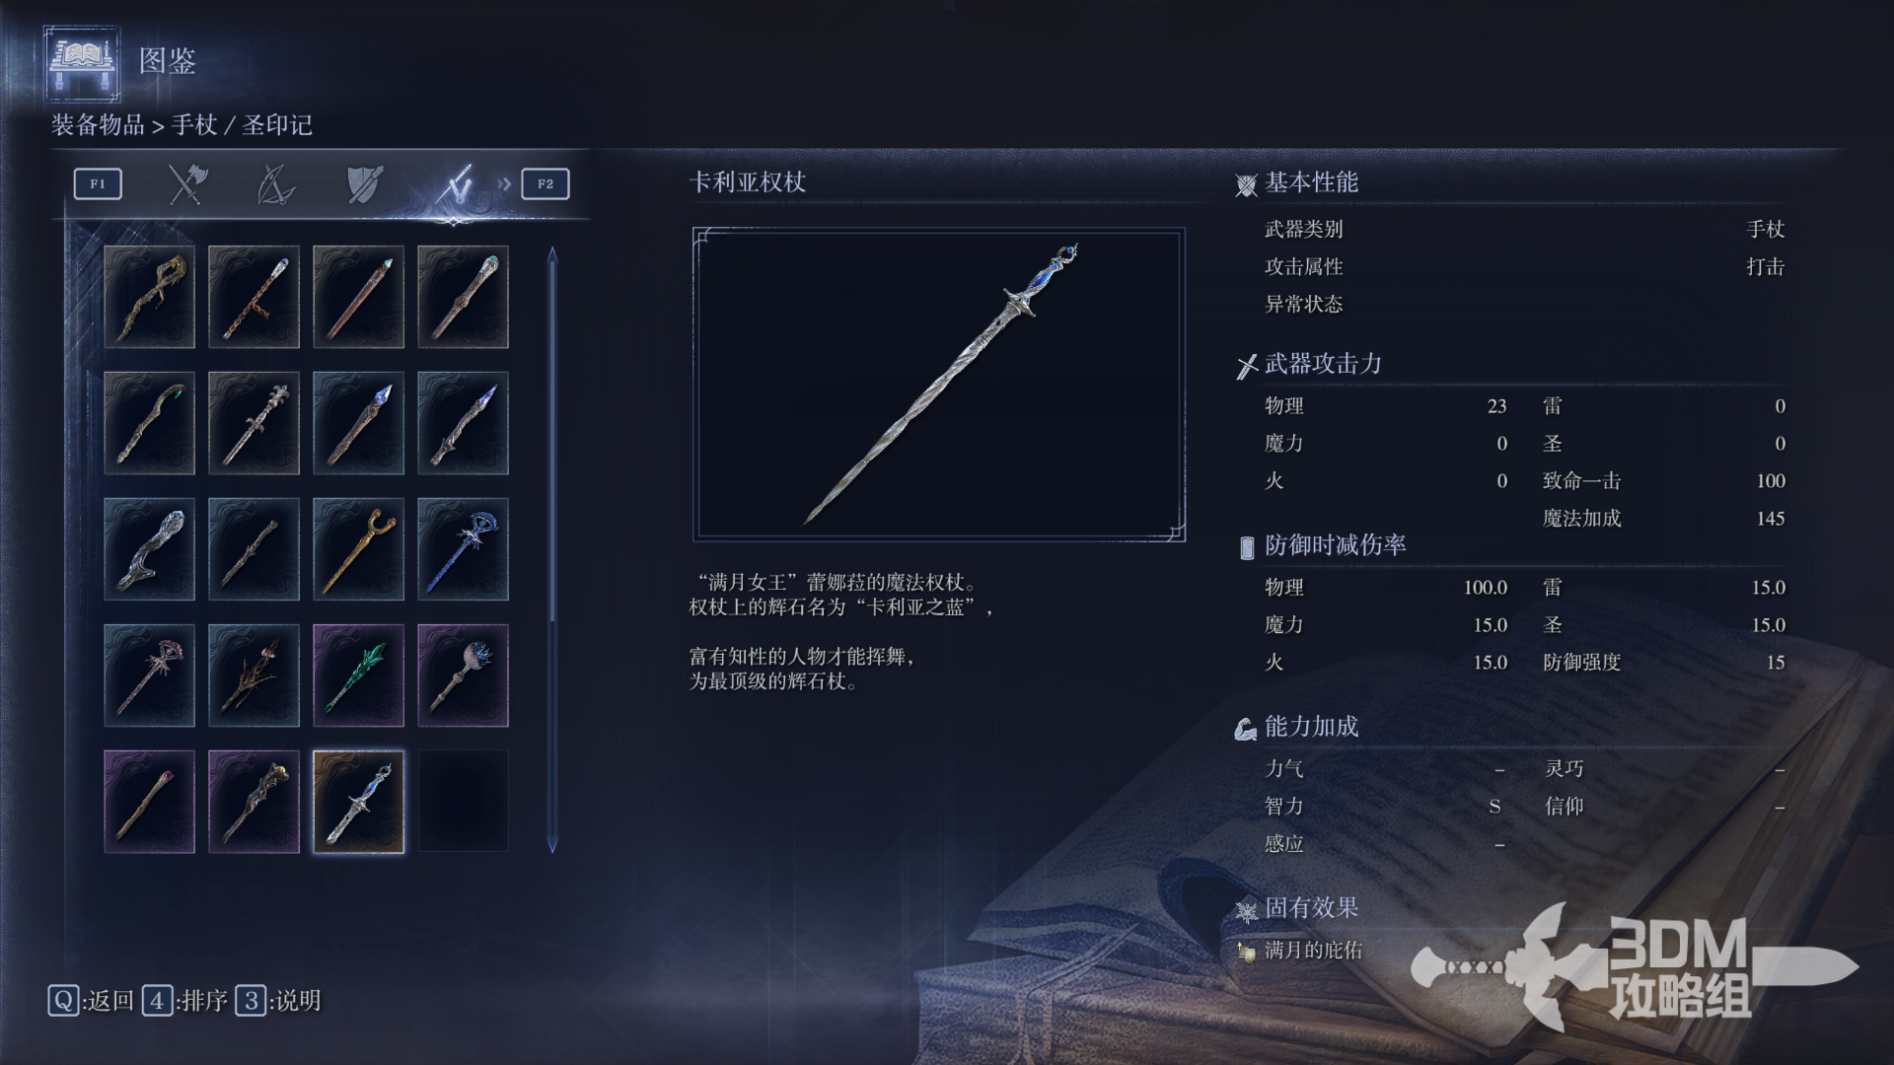Viewport: 1894px width, 1065px height.
Task: Select the twisted golden-vine staff at grid start
Action: (x=149, y=297)
